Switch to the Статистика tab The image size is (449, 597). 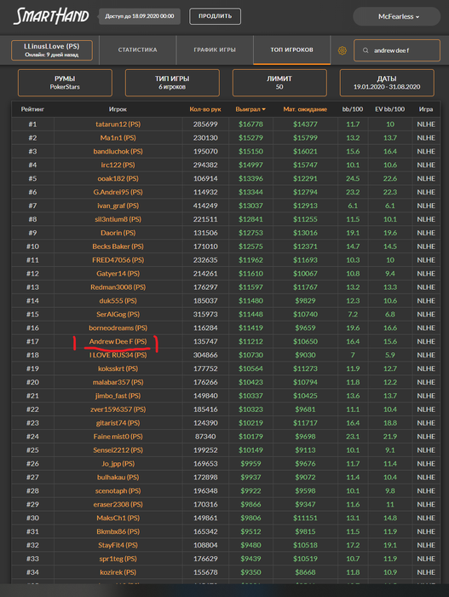point(137,49)
